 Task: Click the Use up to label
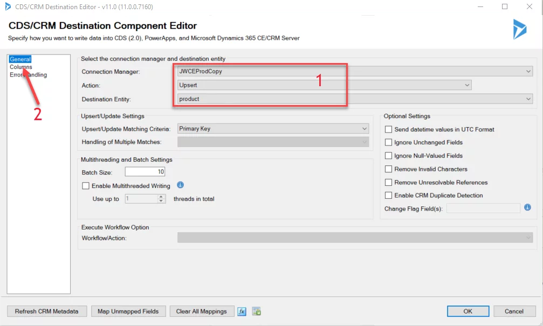coord(106,199)
